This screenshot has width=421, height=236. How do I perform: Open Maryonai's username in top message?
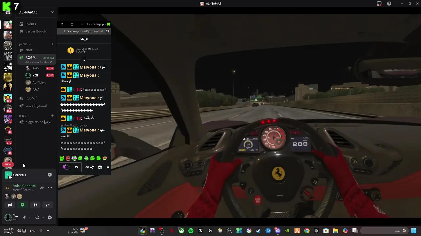point(89,67)
